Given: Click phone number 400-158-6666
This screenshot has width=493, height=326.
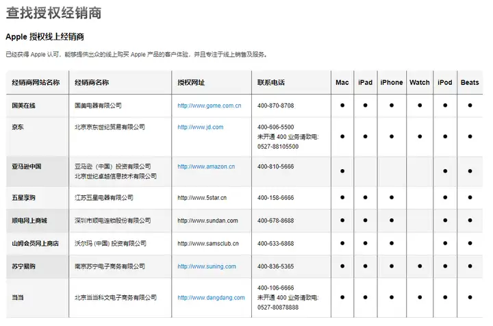Looking at the screenshot, I should [275, 198].
